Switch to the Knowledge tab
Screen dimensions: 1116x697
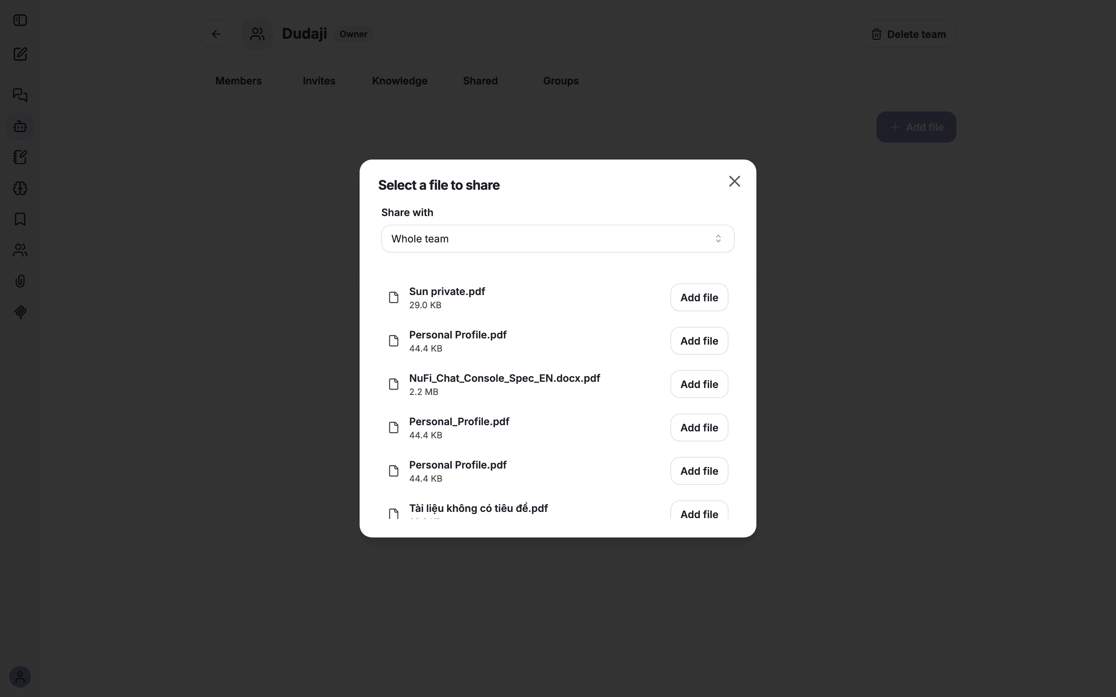(400, 81)
